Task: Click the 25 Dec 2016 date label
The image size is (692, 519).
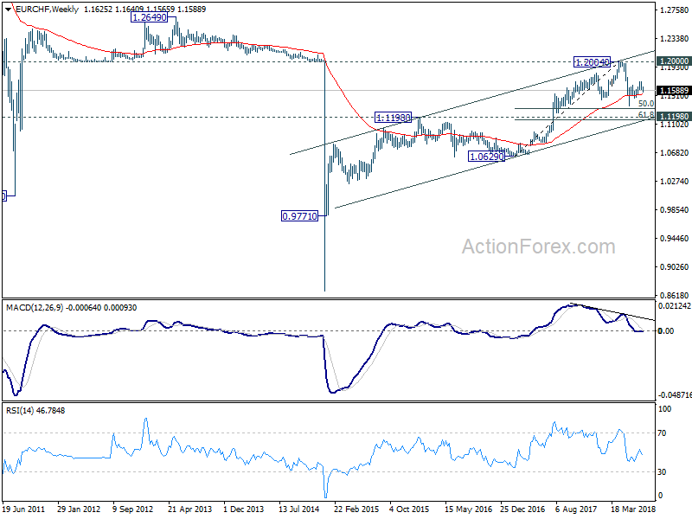Action: coord(522,509)
